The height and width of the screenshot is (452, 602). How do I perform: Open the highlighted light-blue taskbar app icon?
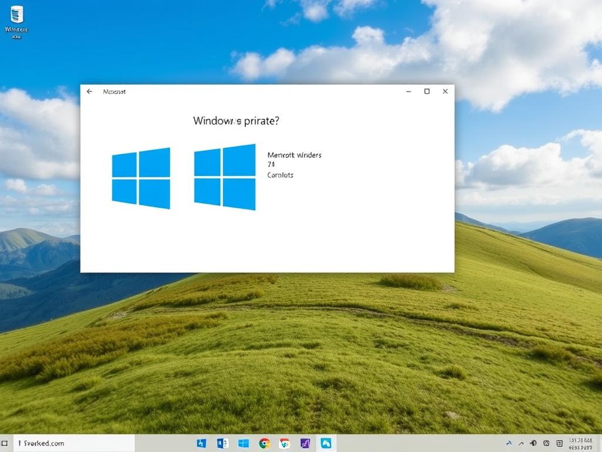click(326, 443)
